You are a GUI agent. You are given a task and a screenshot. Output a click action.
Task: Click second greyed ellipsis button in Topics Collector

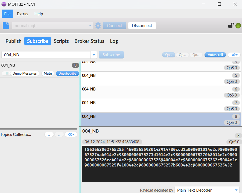click(59, 134)
